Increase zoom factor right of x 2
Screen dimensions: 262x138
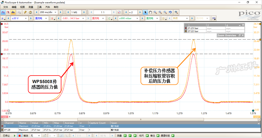[140, 12]
